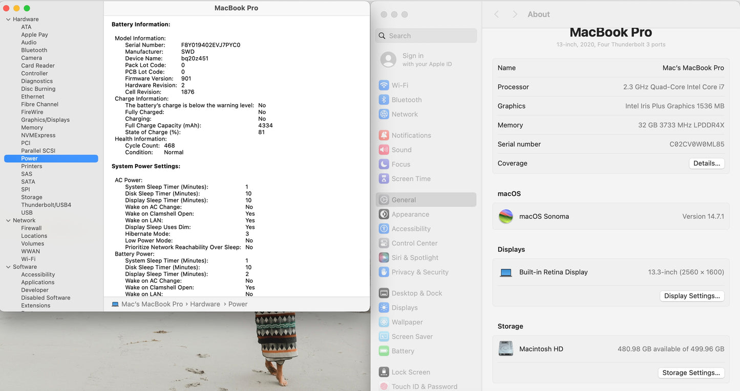Screen dimensions: 740x391
Task: Click the Siri & Spotlight icon
Action: 384,258
